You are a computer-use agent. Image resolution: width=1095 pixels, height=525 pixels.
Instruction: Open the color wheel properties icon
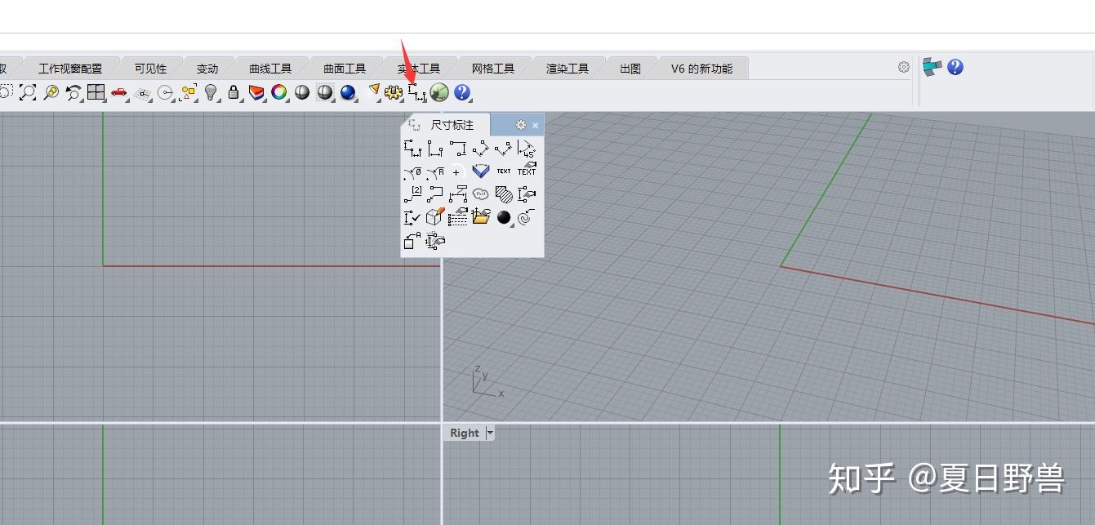279,92
